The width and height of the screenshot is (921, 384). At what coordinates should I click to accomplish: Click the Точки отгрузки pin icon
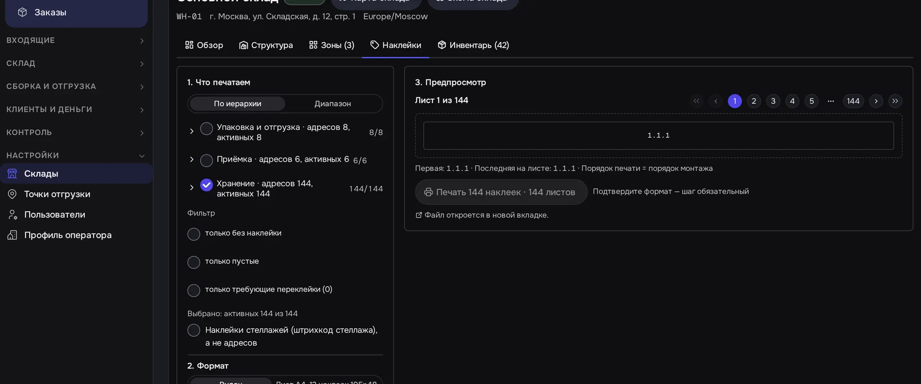[x=12, y=194]
